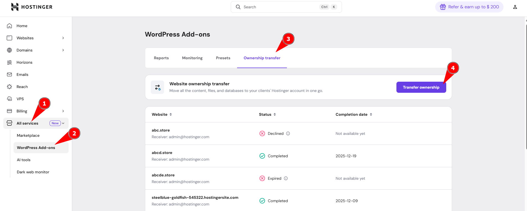Click info icon next to Declined status
The width and height of the screenshot is (527, 211).
pyautogui.click(x=288, y=133)
